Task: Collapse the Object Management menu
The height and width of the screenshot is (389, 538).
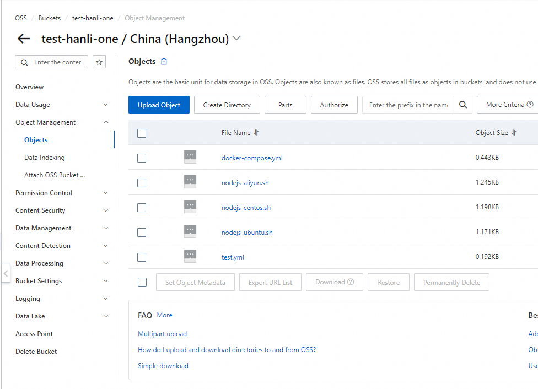Action: (106, 122)
